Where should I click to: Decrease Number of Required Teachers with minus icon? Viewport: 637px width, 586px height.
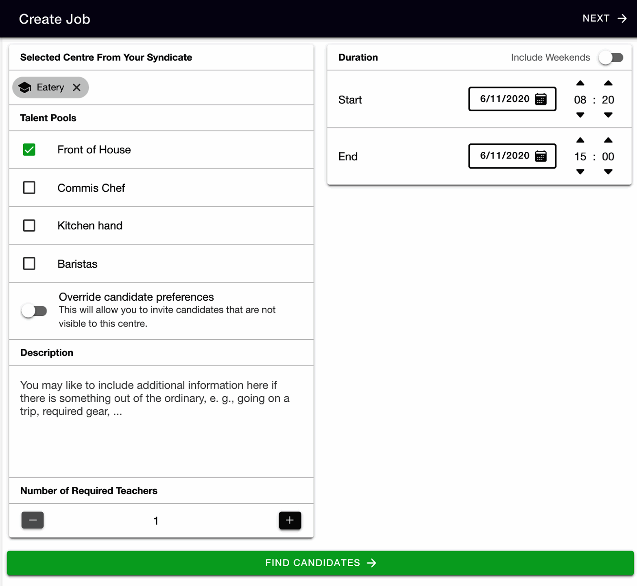pyautogui.click(x=33, y=520)
